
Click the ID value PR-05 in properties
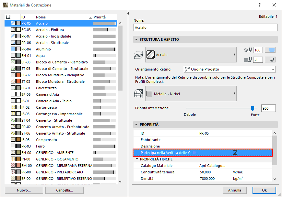pyautogui.click(x=204, y=133)
